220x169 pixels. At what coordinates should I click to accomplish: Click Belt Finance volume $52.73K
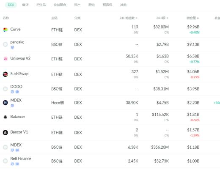161,161
